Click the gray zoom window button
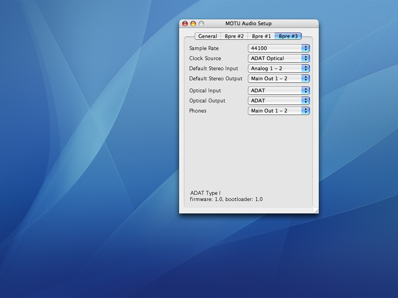The height and width of the screenshot is (298, 398). (x=201, y=24)
